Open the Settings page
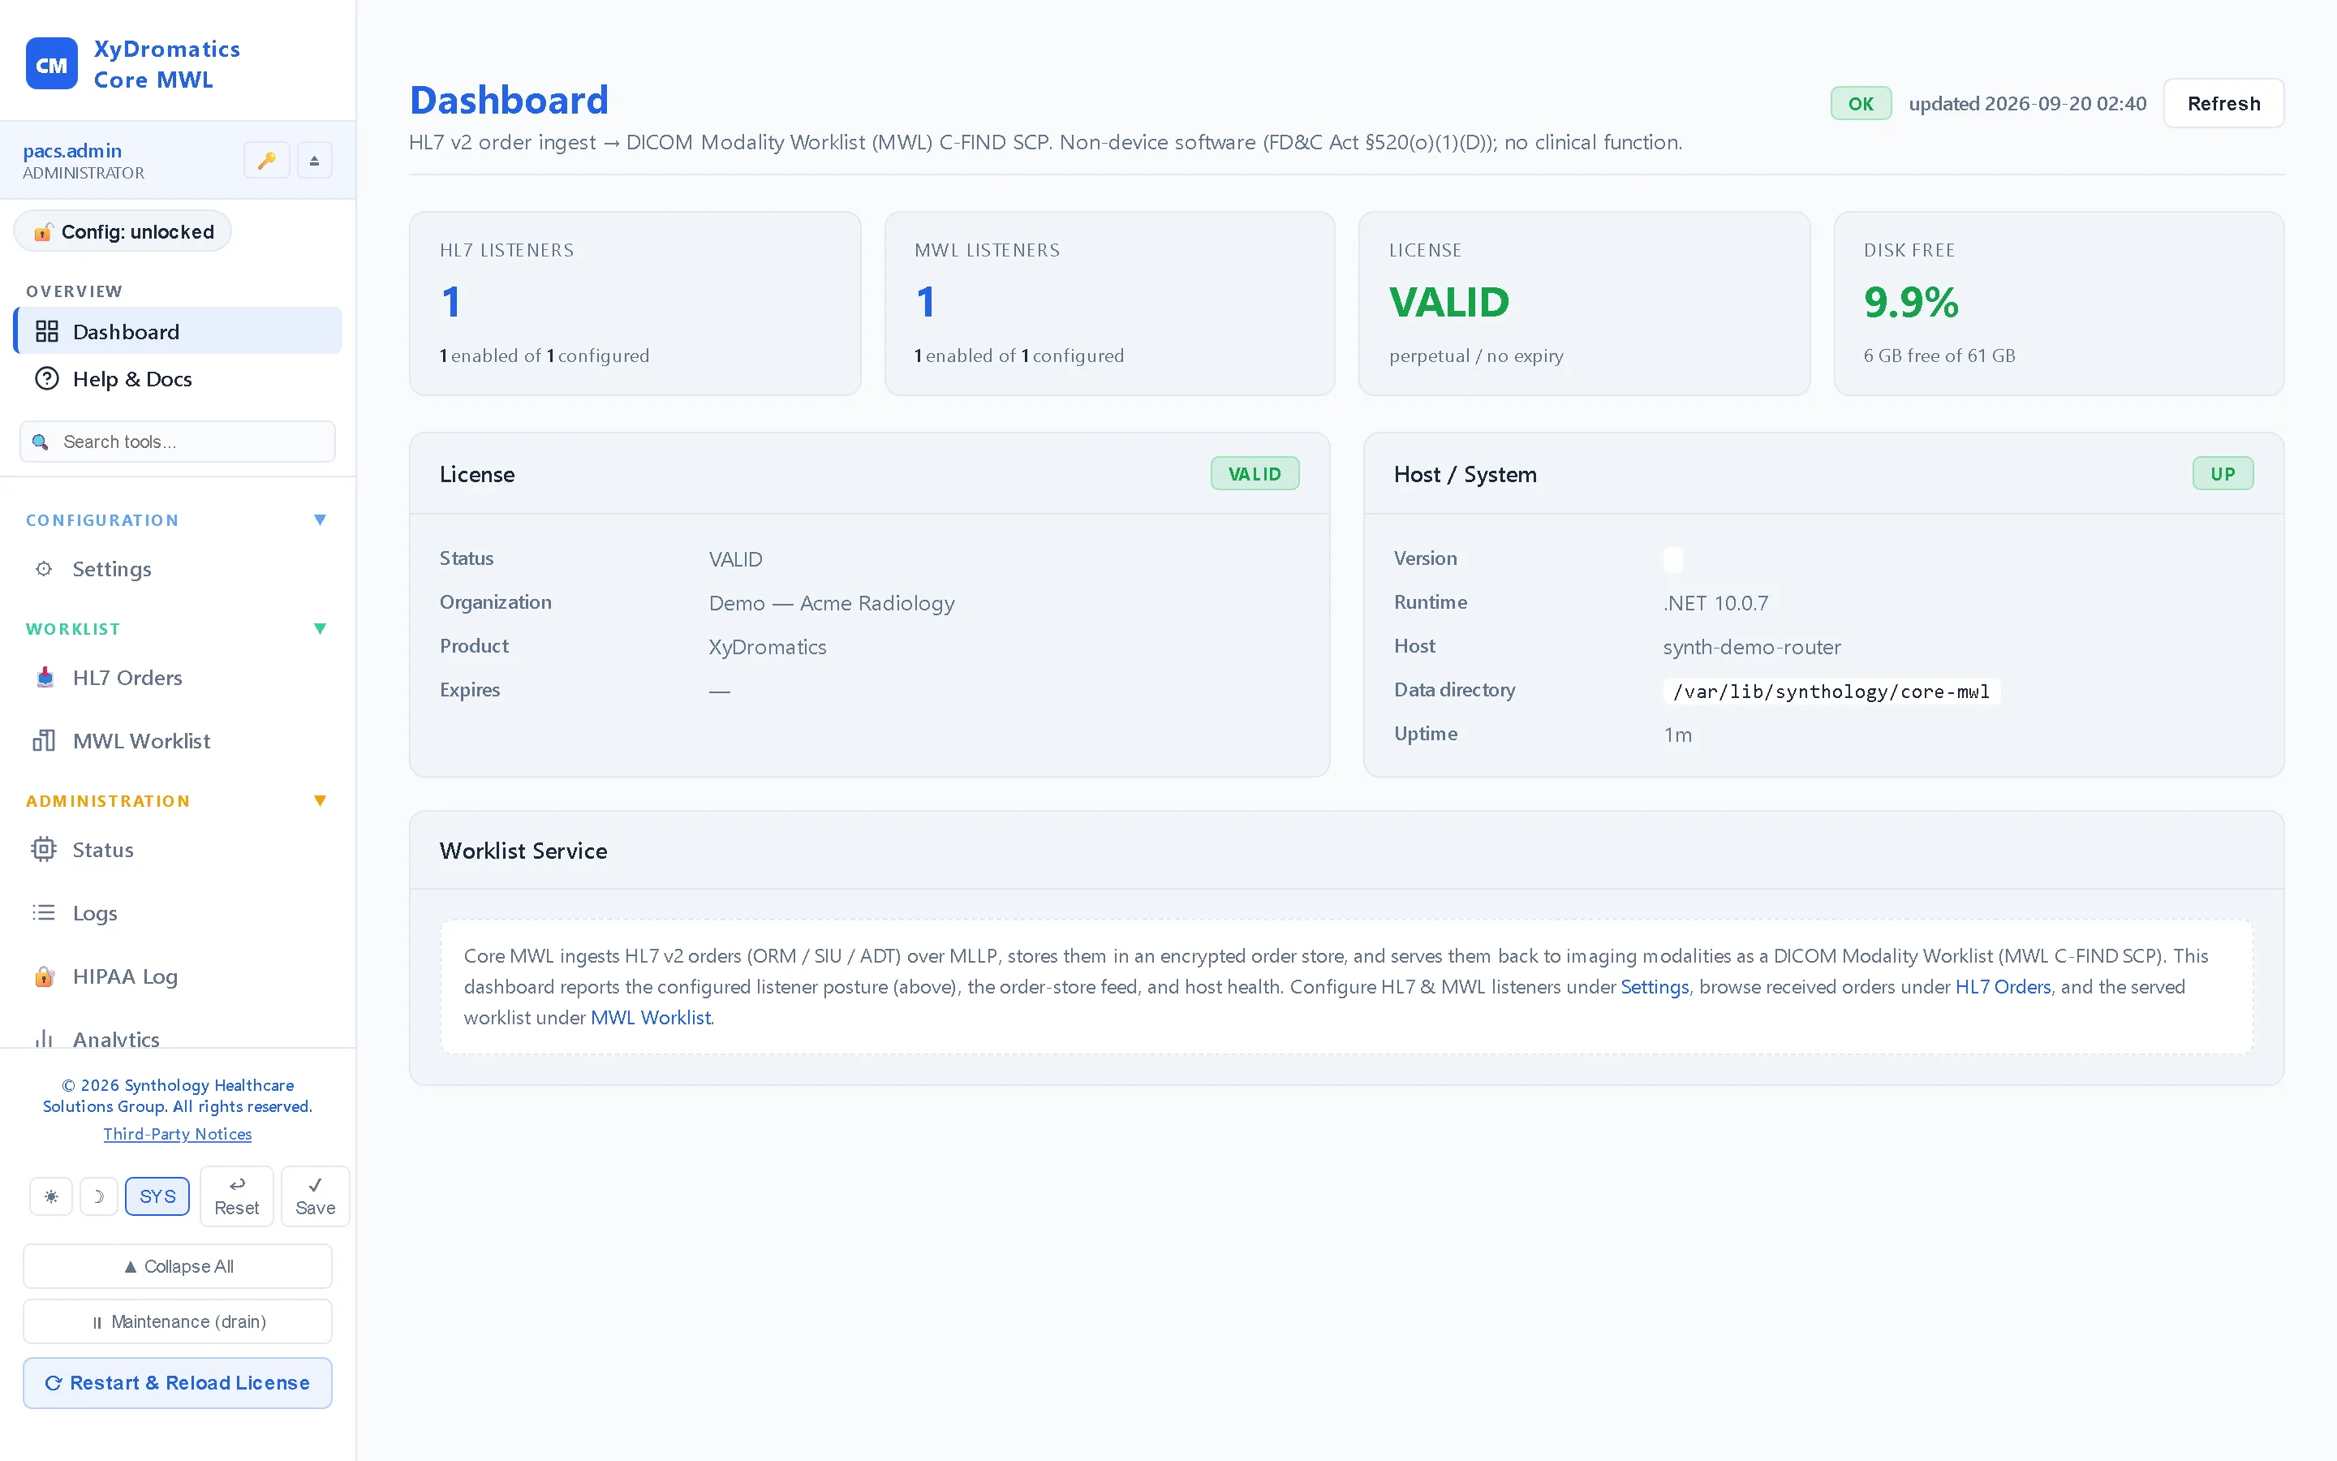 pos(178,569)
